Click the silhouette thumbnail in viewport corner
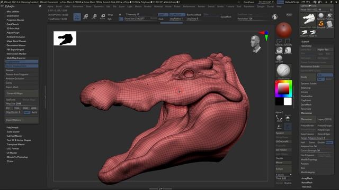This screenshot has height=190, width=339. coord(65,39)
